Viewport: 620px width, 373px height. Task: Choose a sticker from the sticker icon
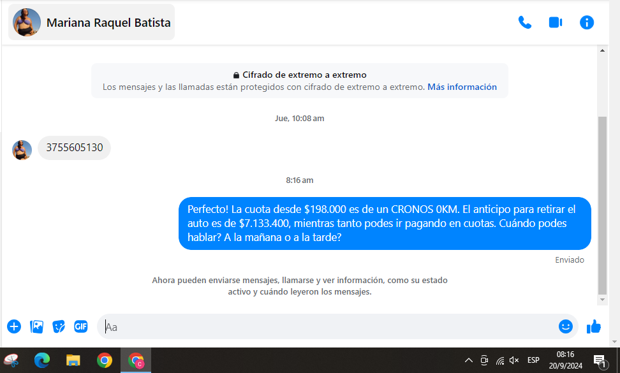click(x=59, y=326)
